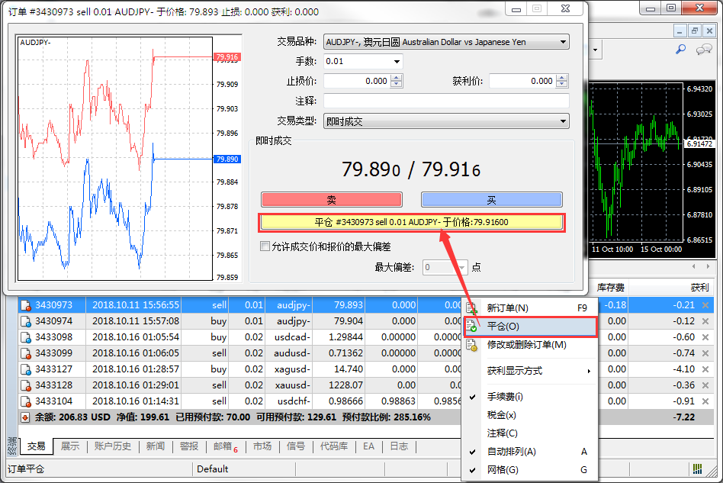Viewport: 723px width, 483px height.
Task: Toggle 手续费 checked menu option
Action: point(473,397)
